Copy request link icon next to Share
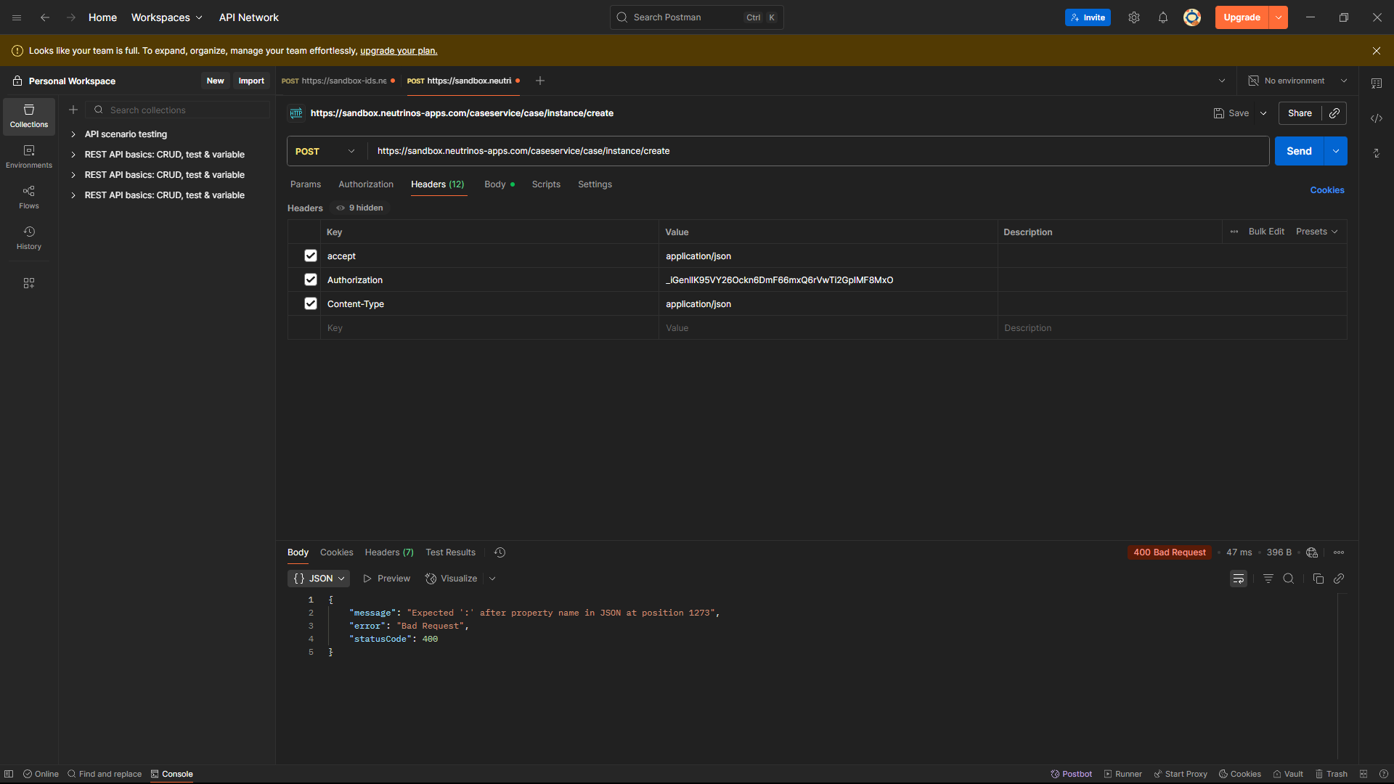The image size is (1394, 784). [x=1334, y=113]
